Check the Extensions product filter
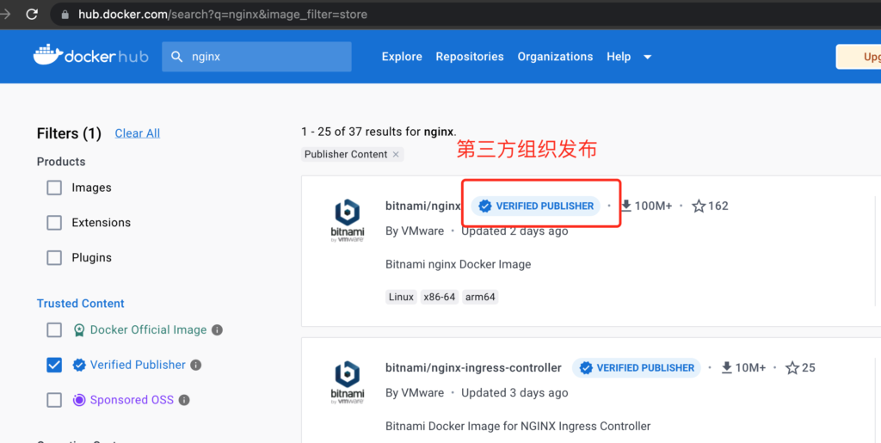Screen dimensions: 881x443 54,222
